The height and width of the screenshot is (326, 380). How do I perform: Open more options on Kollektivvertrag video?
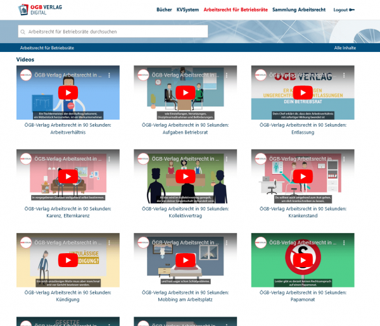[227, 159]
